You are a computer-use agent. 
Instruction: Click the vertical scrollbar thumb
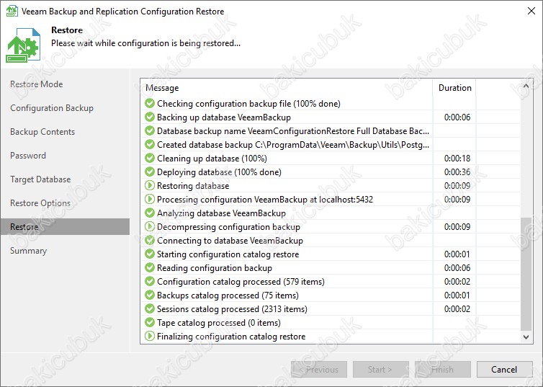pyautogui.click(x=526, y=274)
